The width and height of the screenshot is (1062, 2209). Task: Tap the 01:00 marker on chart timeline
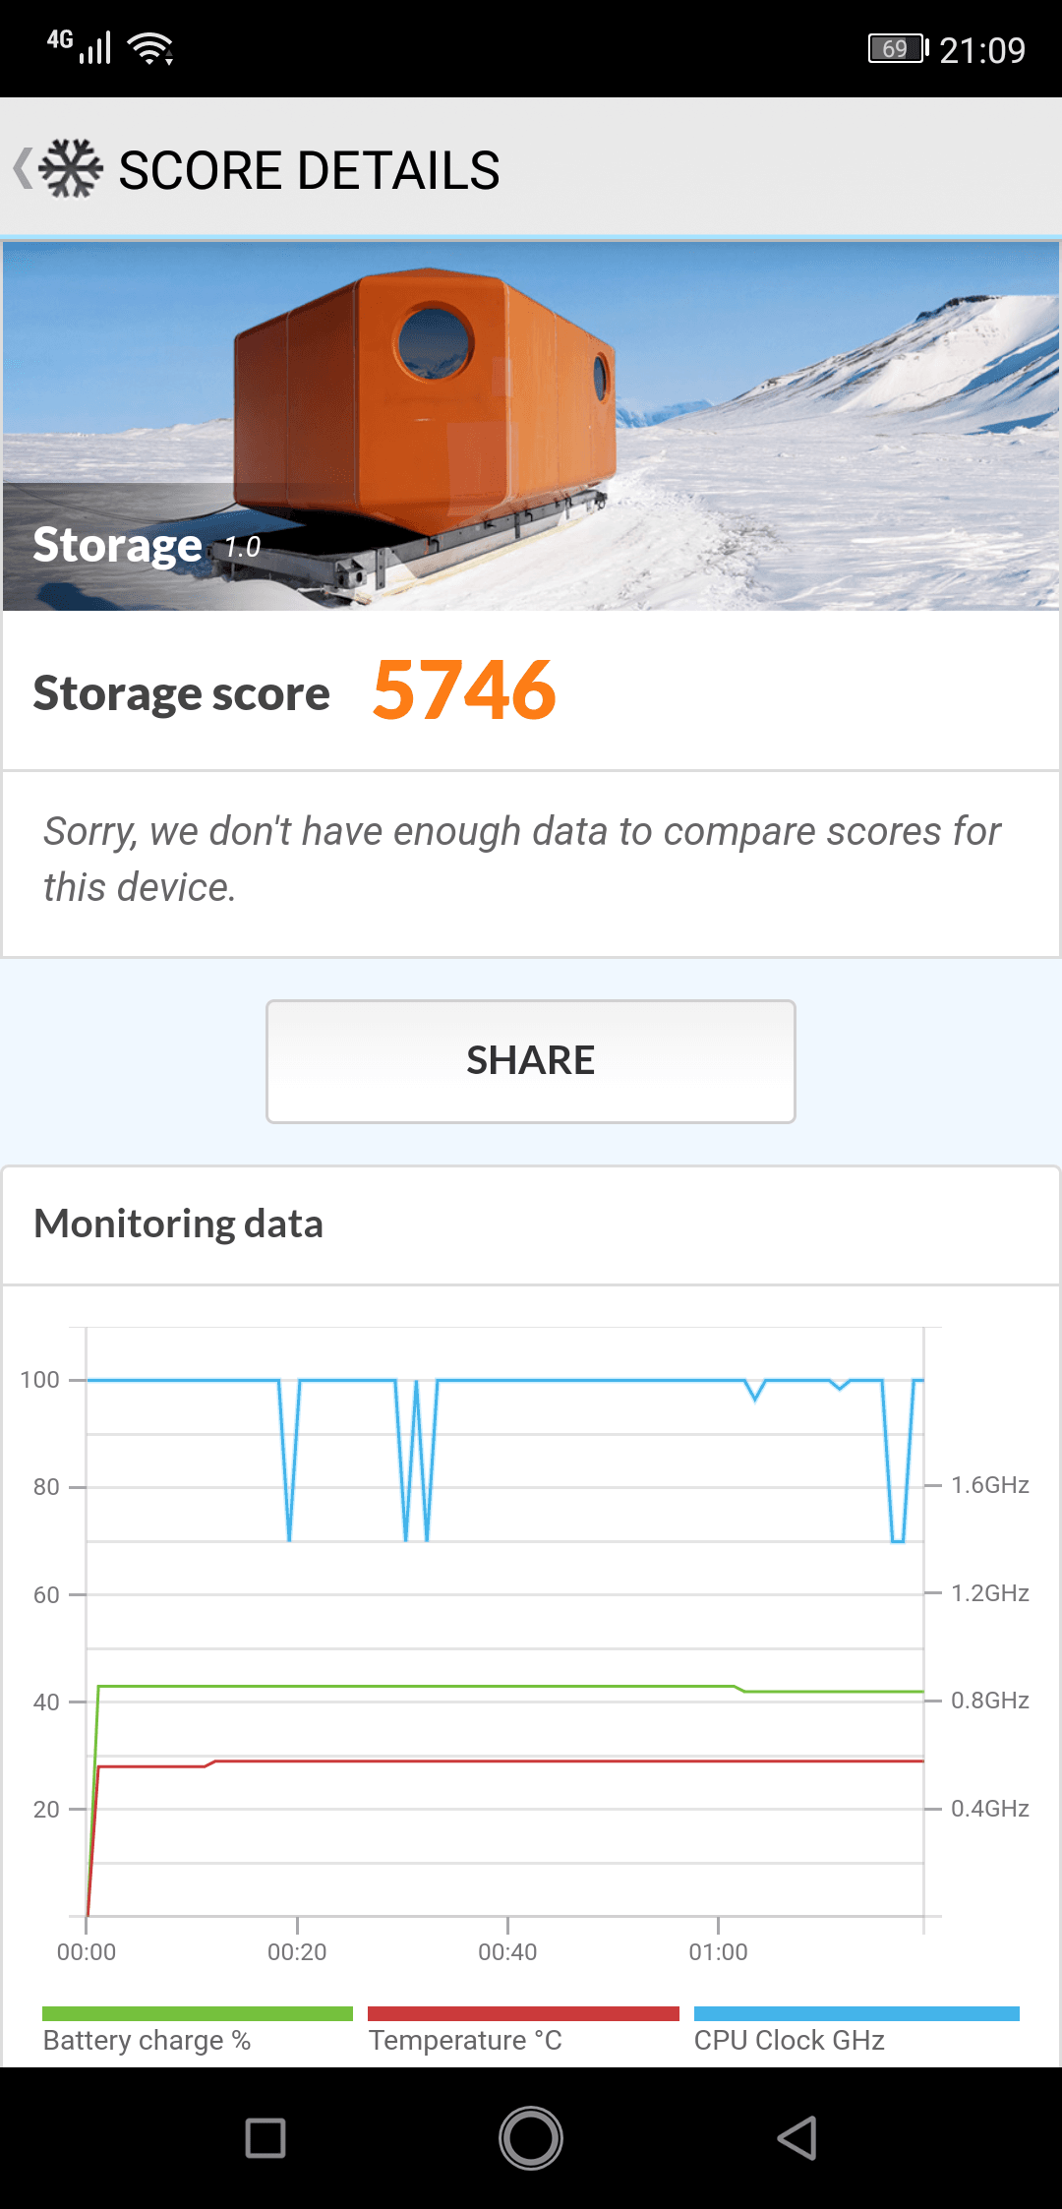[718, 1951]
